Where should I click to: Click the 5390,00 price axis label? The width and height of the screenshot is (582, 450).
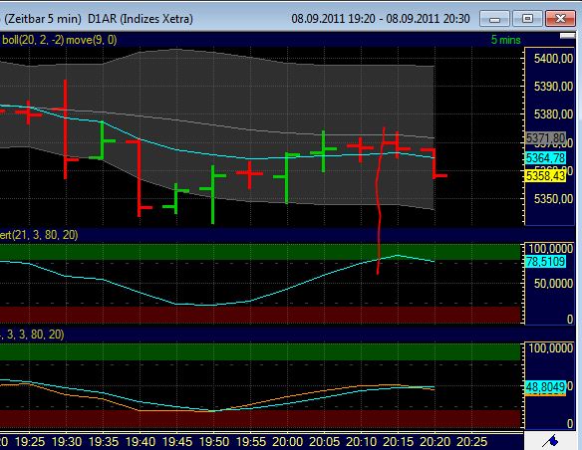pos(553,87)
